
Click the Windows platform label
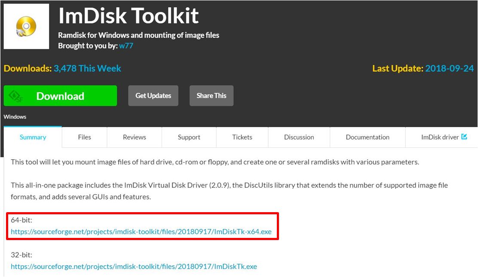pos(15,117)
